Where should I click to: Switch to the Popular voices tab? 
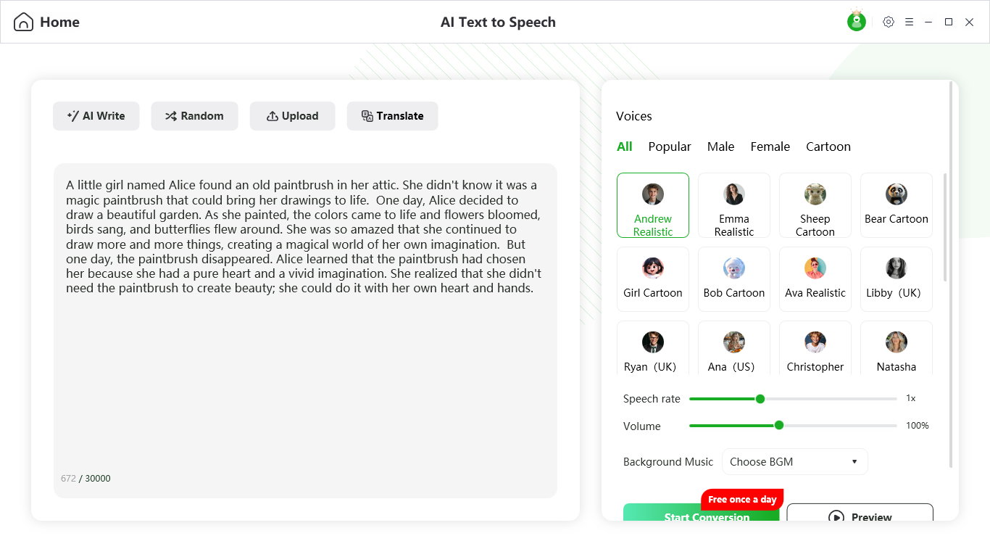tap(669, 147)
